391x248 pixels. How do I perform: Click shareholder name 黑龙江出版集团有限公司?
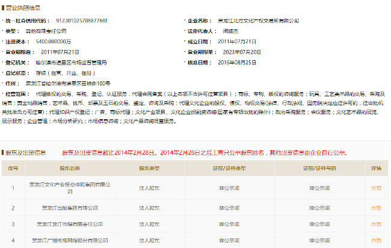[x=70, y=208]
